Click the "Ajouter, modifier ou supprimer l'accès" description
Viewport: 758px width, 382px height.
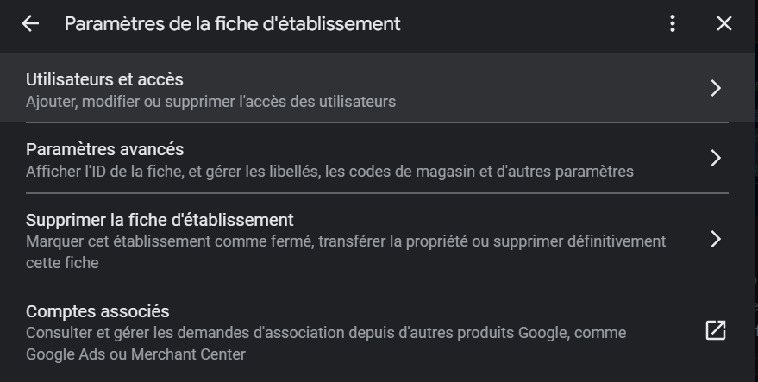click(x=210, y=102)
